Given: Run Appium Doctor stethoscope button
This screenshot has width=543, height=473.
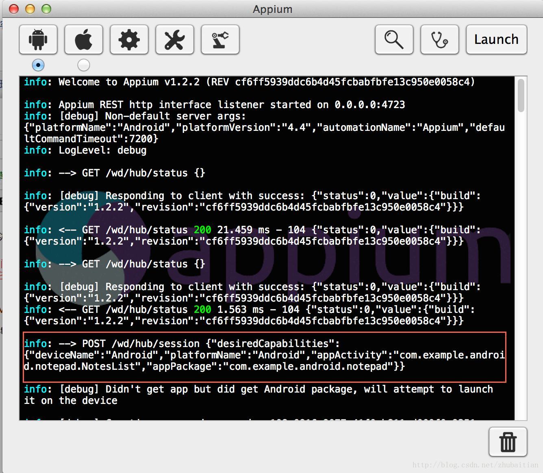Looking at the screenshot, I should pos(440,39).
